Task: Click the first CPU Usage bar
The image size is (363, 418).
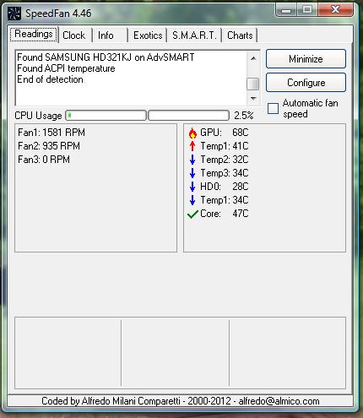Action: point(106,116)
